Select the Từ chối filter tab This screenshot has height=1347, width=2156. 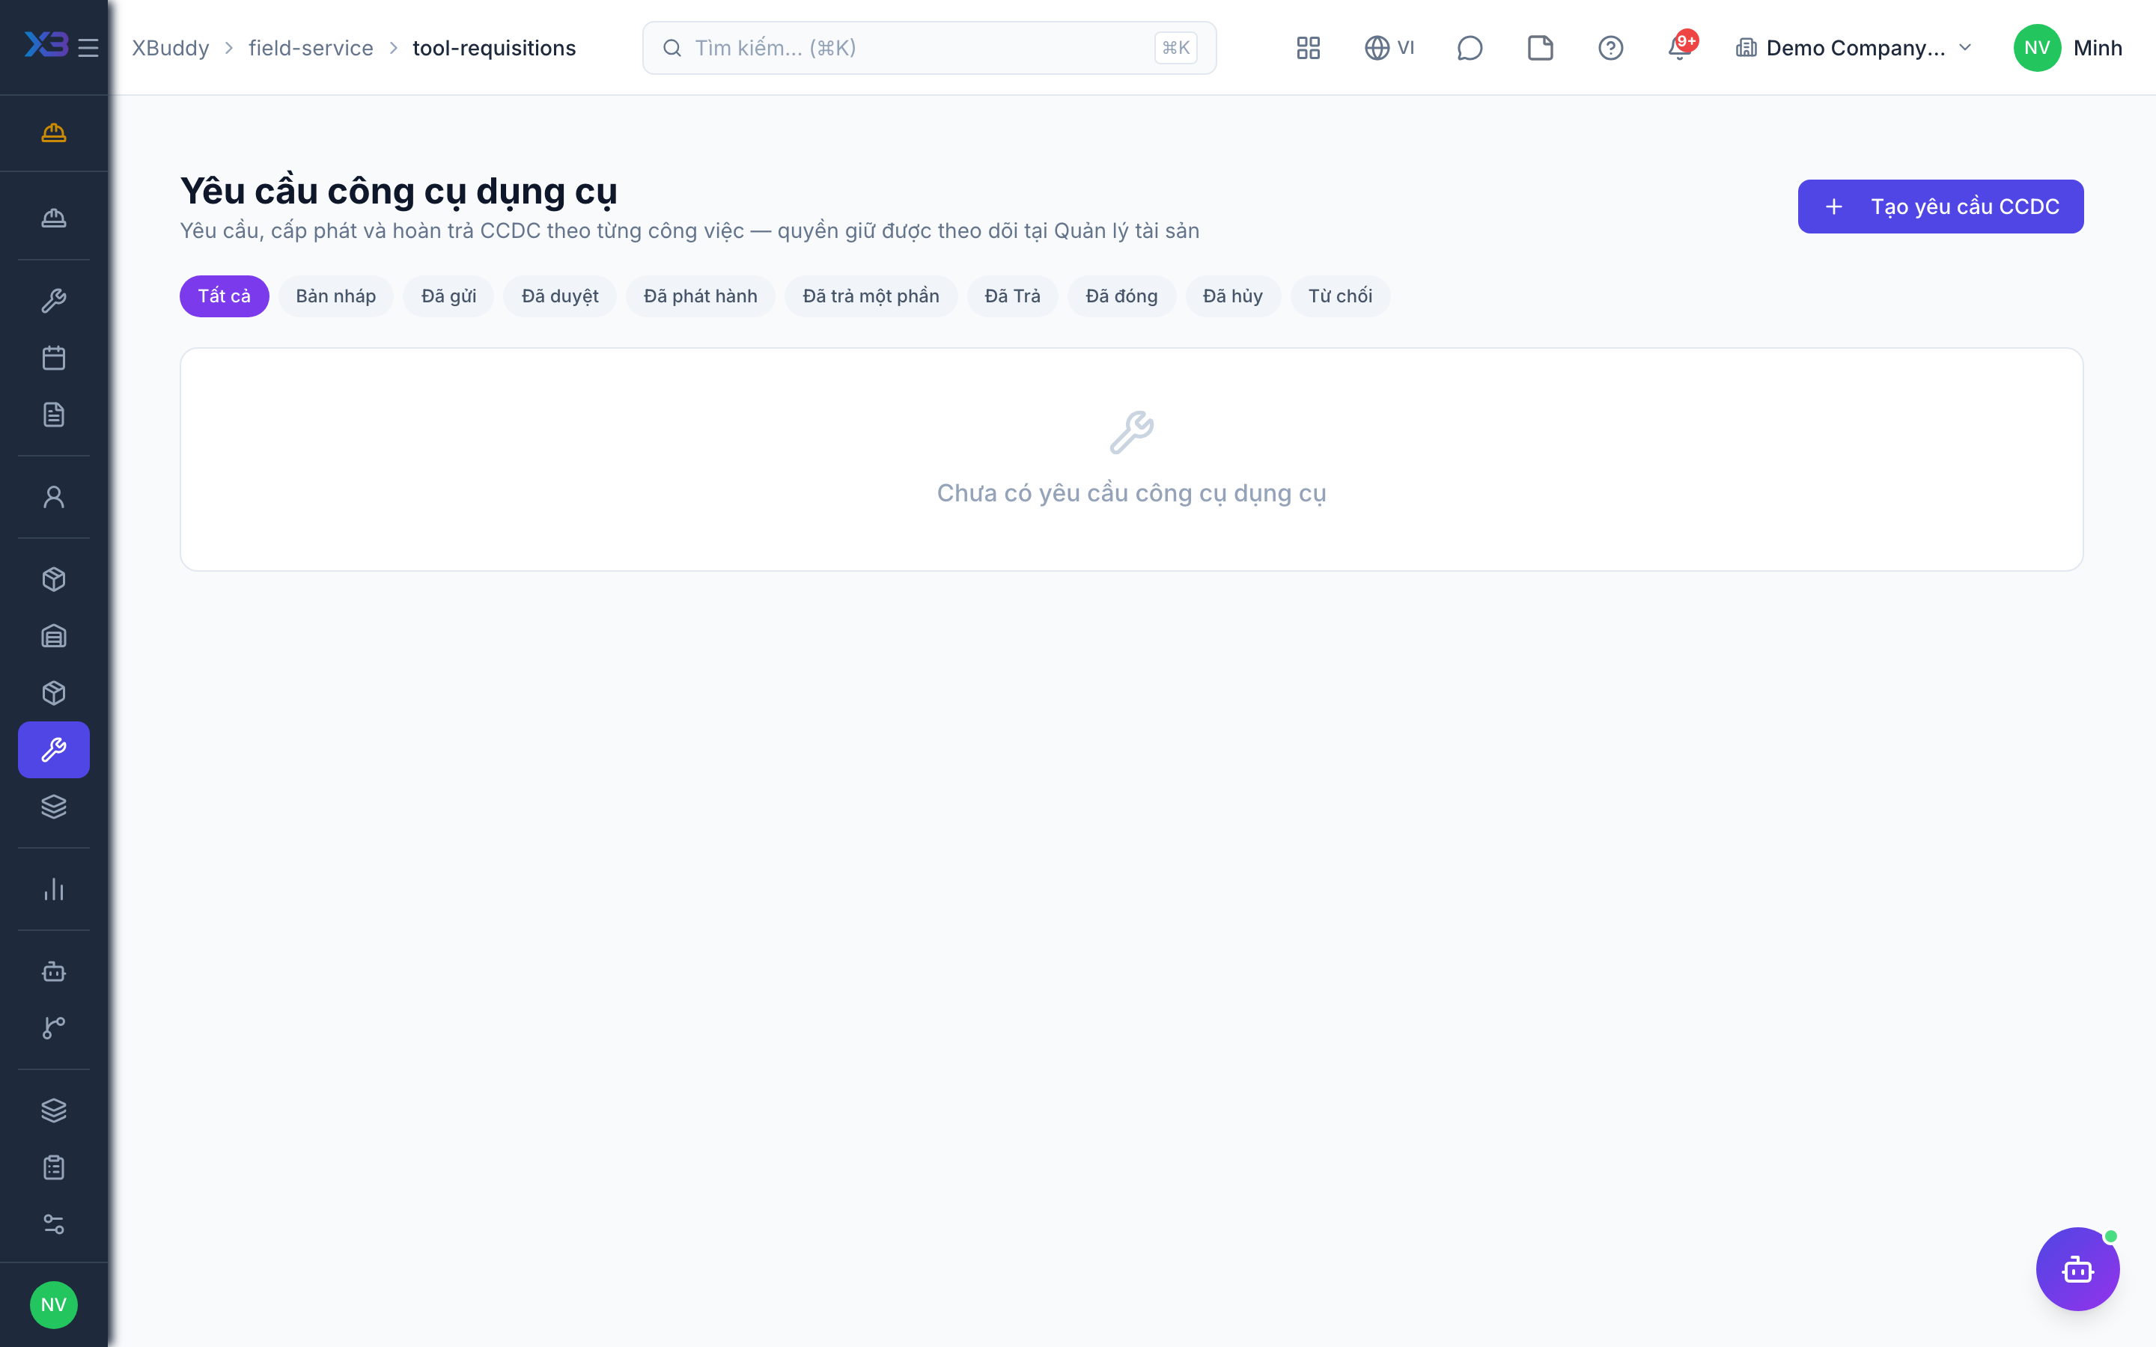tap(1340, 296)
